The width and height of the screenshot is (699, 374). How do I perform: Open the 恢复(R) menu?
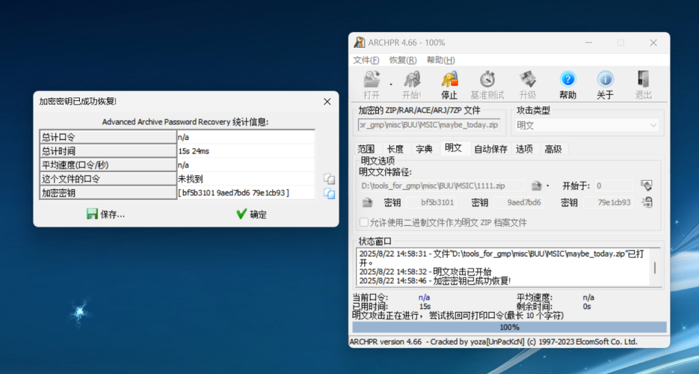402,60
